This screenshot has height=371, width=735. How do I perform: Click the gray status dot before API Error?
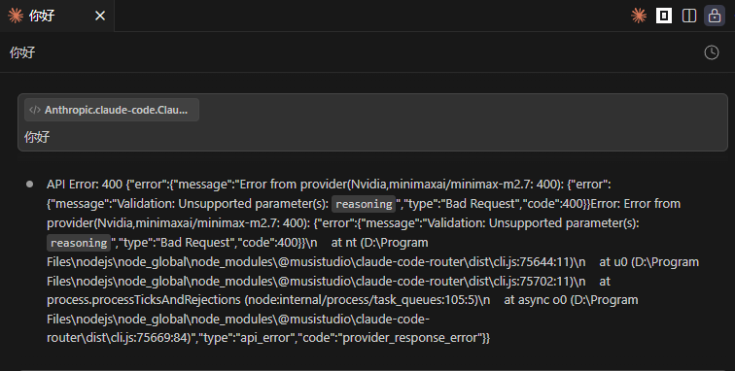(29, 185)
